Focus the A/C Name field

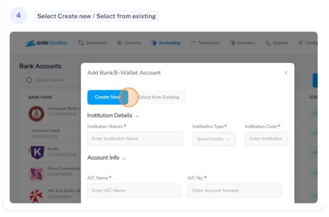(x=134, y=191)
